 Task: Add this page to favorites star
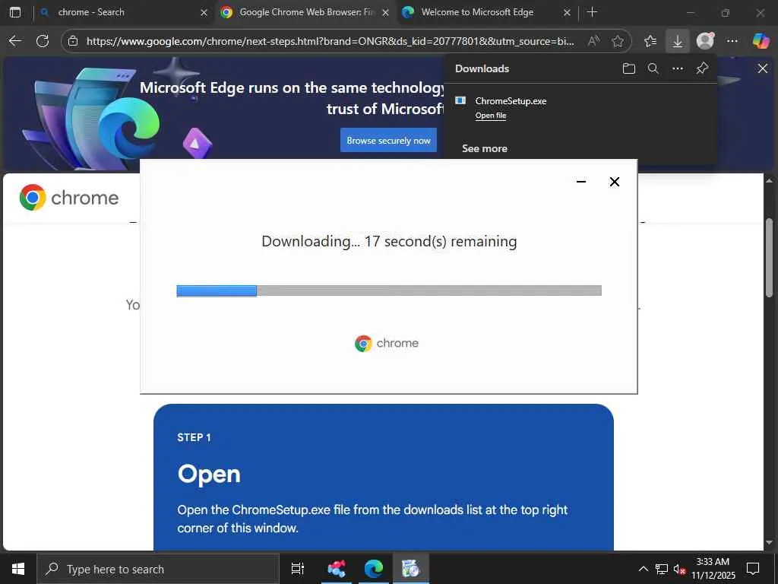(x=618, y=41)
